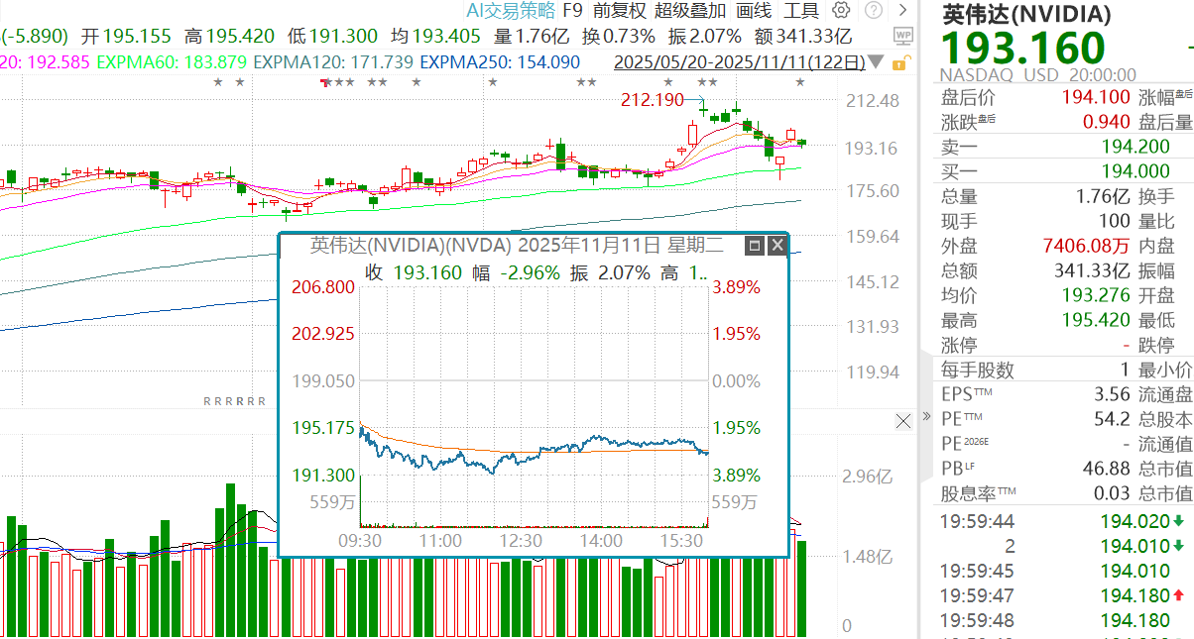This screenshot has height=639, width=1194.
Task: Click the F9 toolbar item
Action: coord(572,11)
